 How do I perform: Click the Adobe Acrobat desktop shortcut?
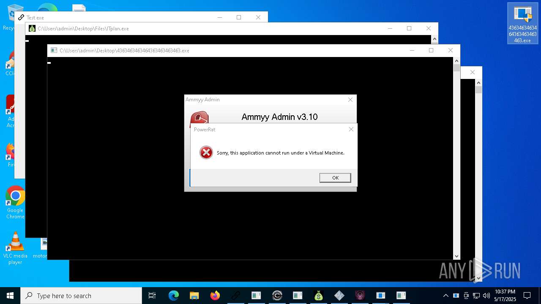(x=11, y=111)
